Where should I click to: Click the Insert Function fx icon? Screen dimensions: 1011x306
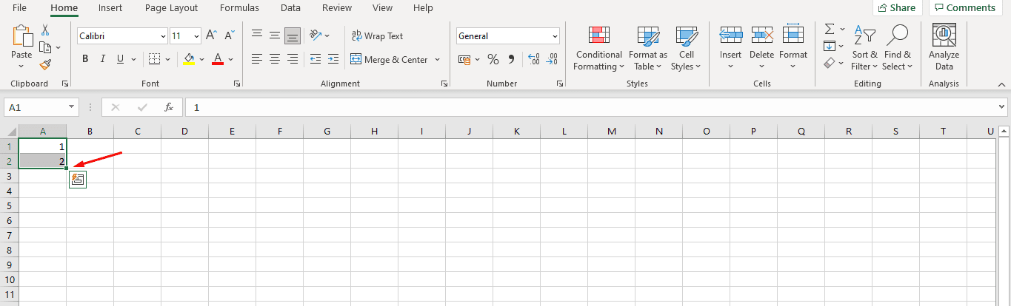click(169, 107)
